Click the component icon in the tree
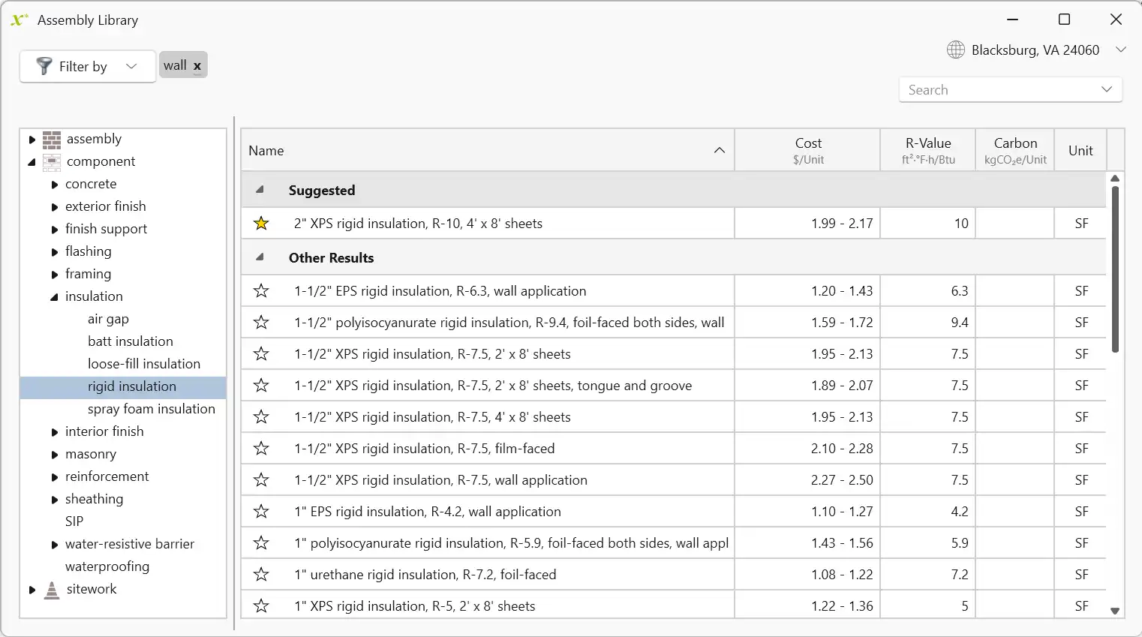Image resolution: width=1142 pixels, height=637 pixels. [x=52, y=162]
